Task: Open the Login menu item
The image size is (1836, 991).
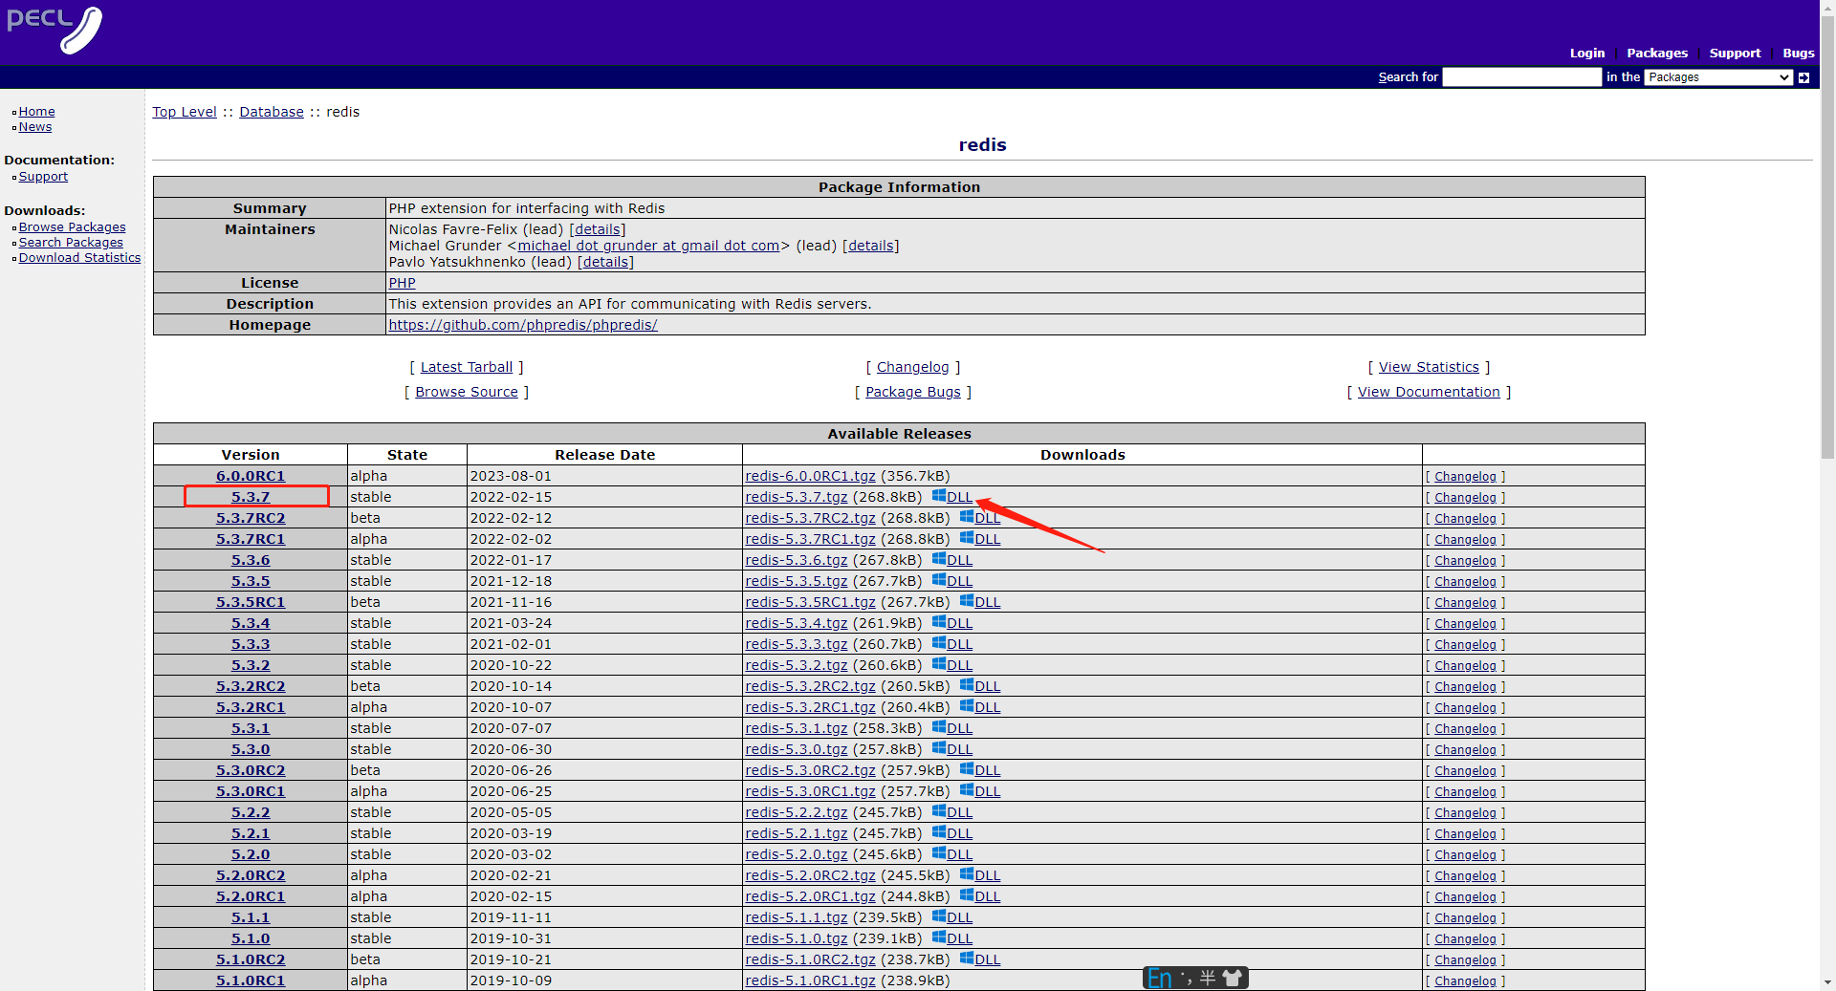Action: tap(1586, 54)
